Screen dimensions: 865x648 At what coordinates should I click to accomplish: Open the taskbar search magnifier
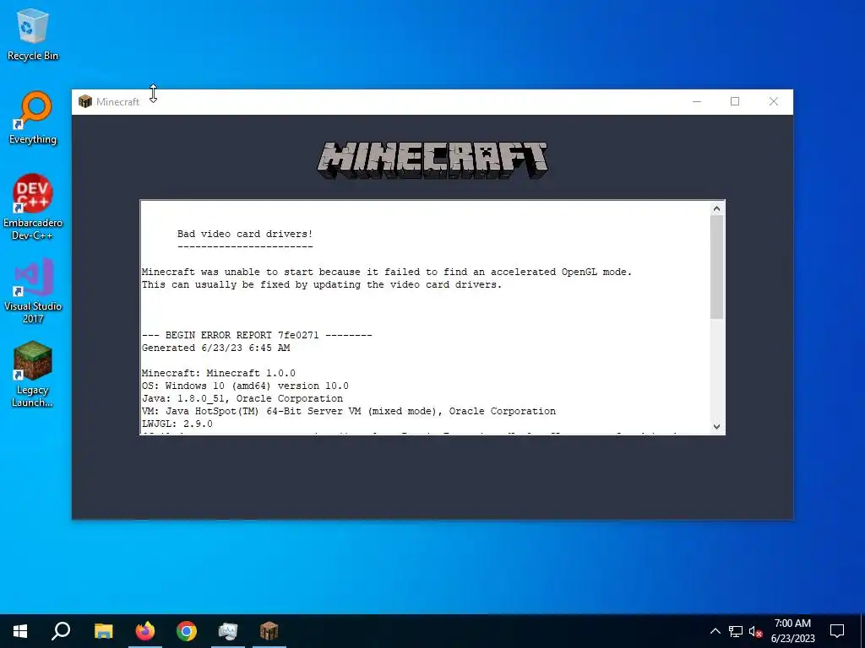(x=61, y=631)
